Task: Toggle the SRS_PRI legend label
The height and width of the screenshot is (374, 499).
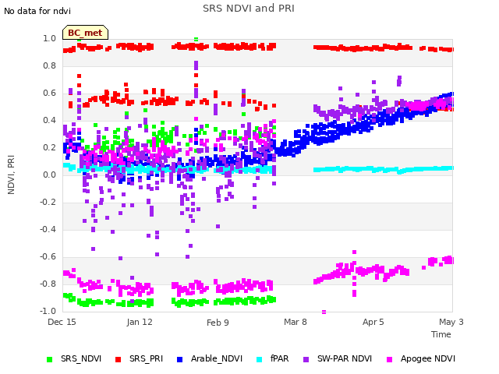Action: pyautogui.click(x=146, y=359)
